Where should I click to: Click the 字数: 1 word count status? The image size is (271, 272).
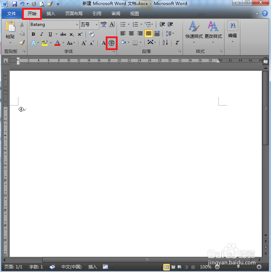coord(36,267)
